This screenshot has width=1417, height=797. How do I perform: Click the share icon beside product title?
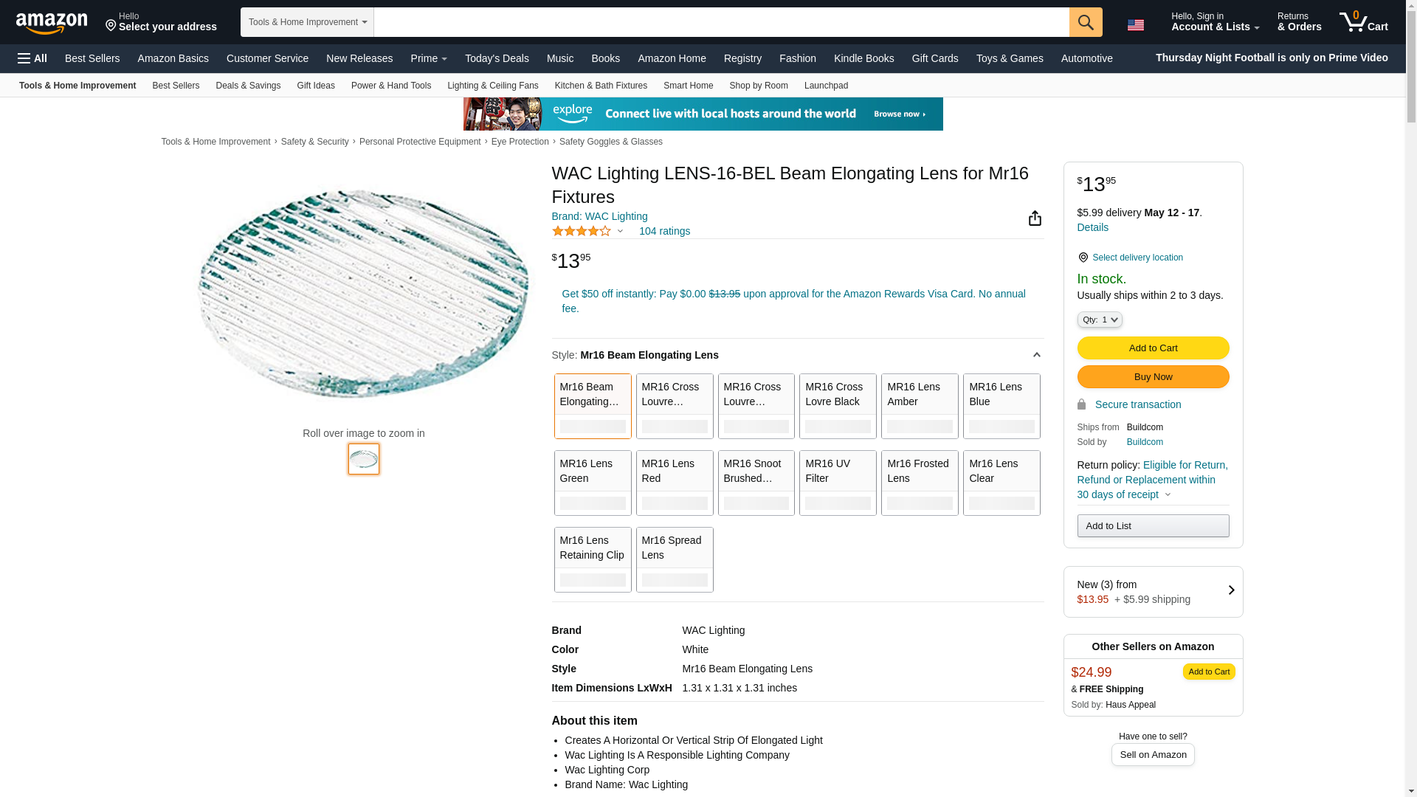(1035, 218)
